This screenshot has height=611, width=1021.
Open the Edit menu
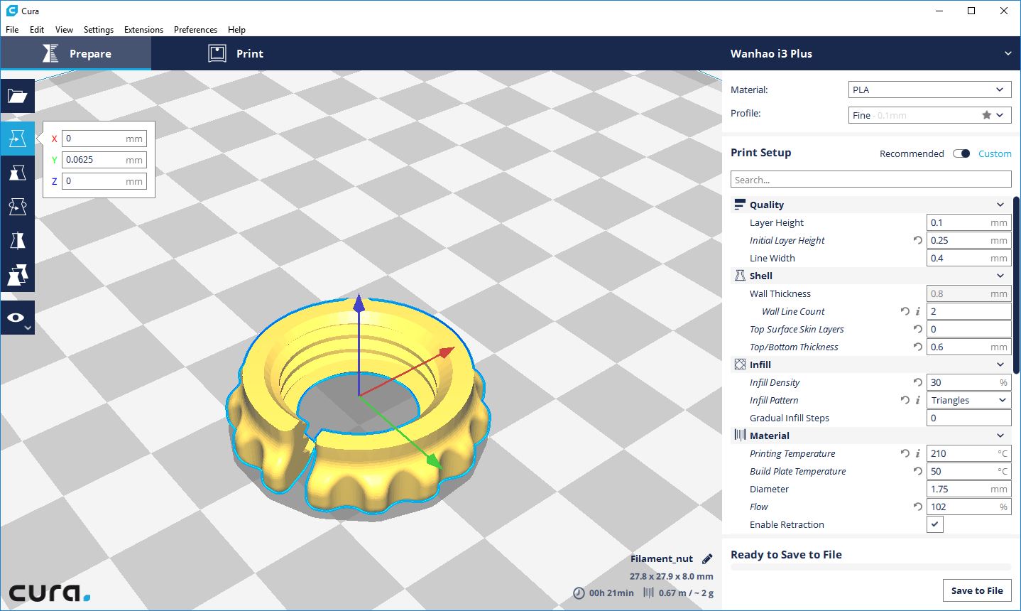click(37, 30)
